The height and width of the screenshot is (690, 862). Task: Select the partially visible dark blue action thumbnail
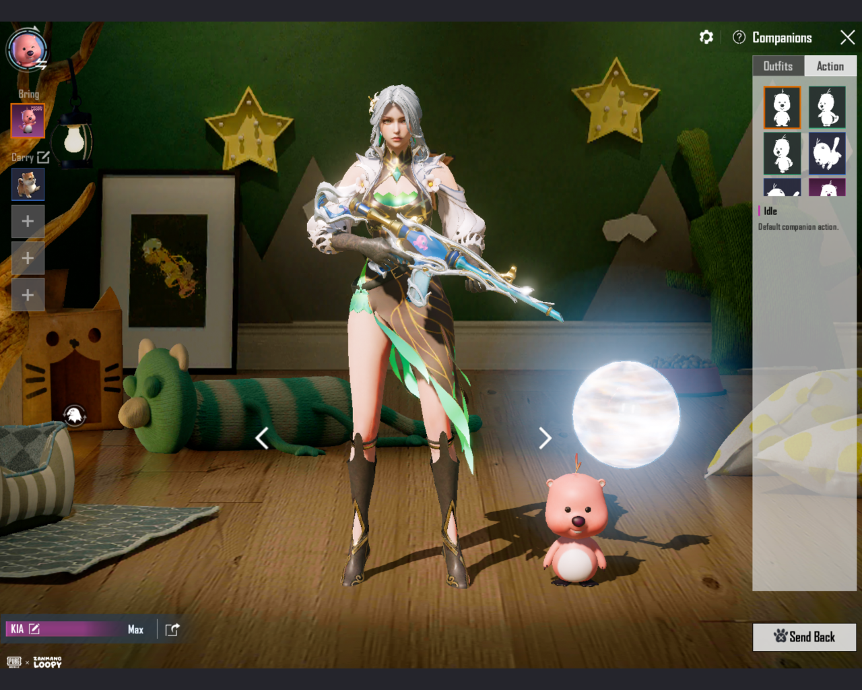pyautogui.click(x=782, y=187)
